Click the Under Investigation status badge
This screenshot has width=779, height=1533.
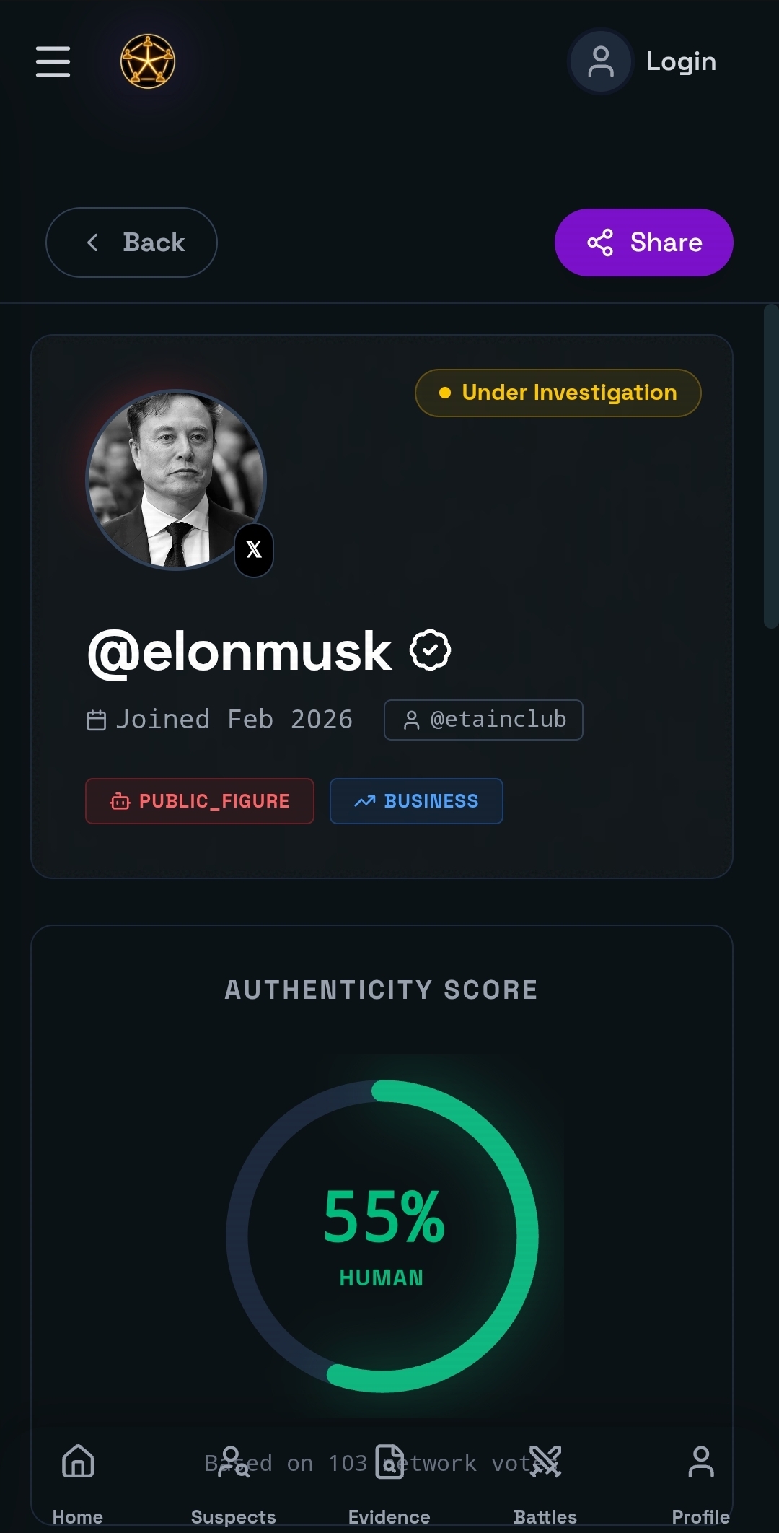point(558,393)
